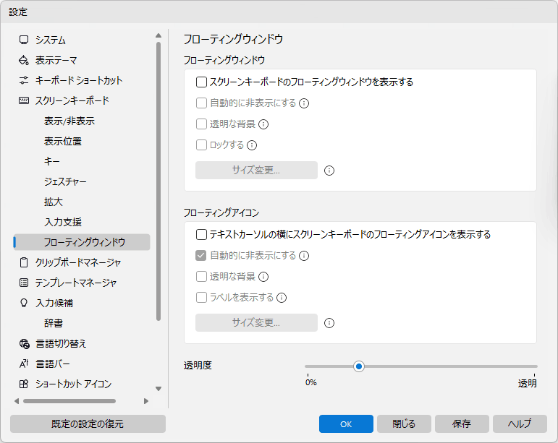
Task: Click info icon beside ロックする
Action: (x=252, y=145)
